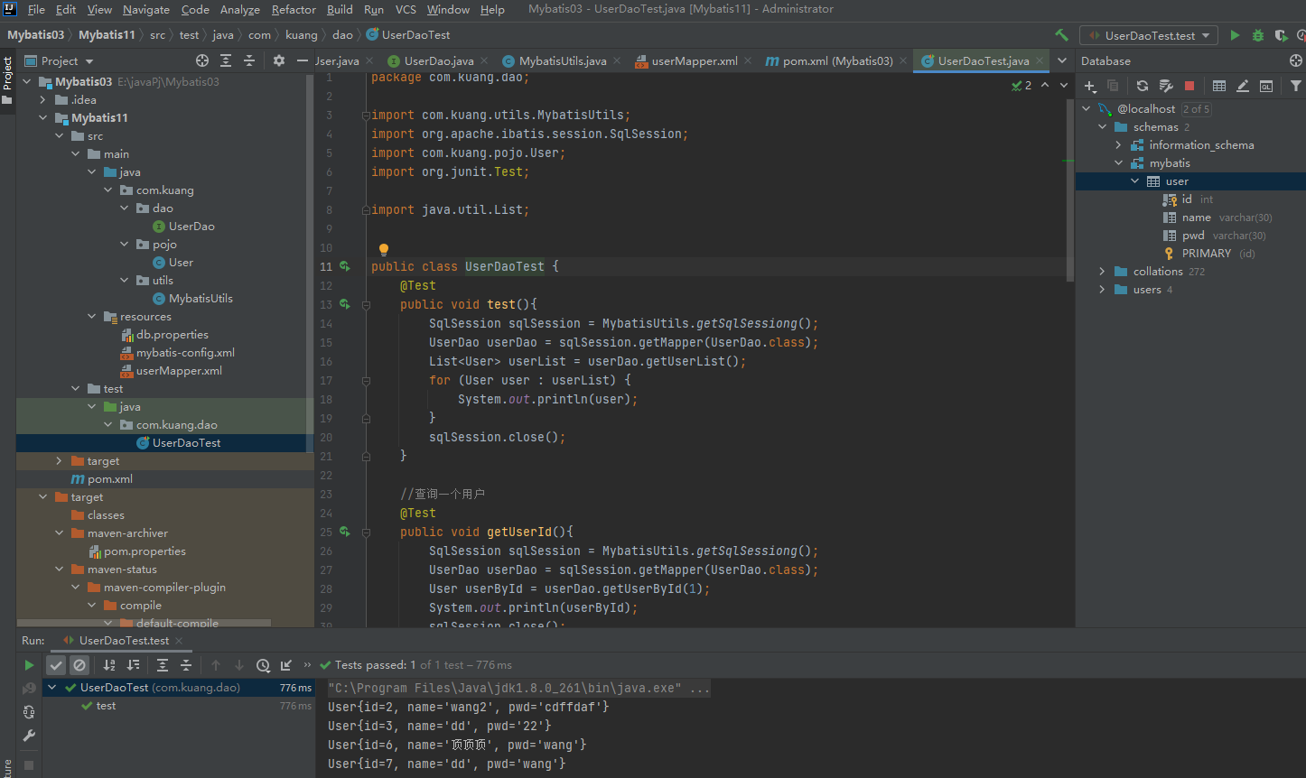Show the hidden editor tabs list chevron
1306x778 pixels.
tap(1062, 60)
